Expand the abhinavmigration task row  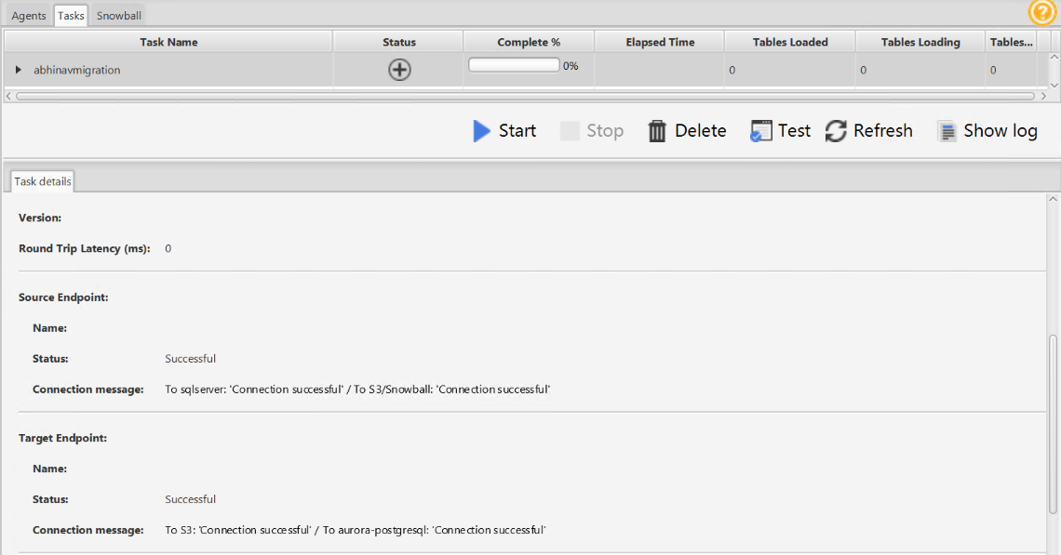tap(18, 70)
